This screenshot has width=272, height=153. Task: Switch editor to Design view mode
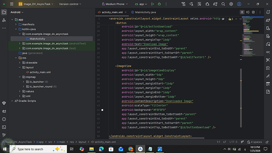[253, 12]
